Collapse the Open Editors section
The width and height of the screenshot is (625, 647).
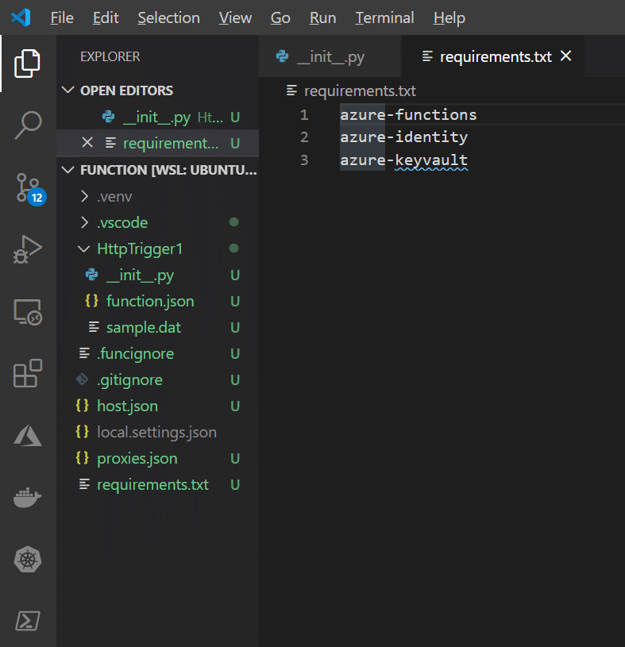point(68,90)
